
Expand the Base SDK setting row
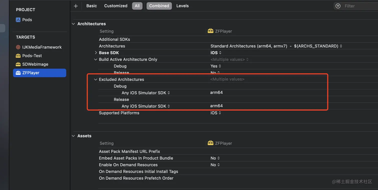pyautogui.click(x=95, y=53)
